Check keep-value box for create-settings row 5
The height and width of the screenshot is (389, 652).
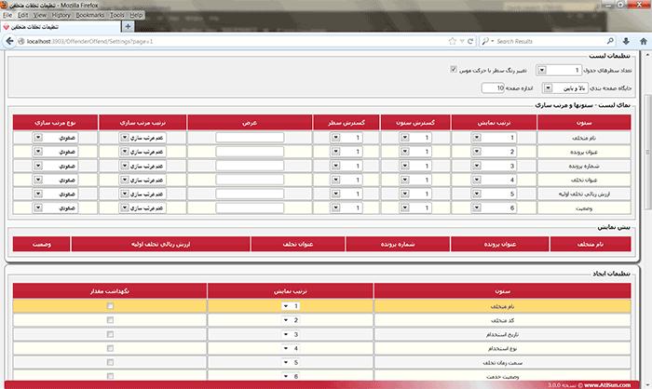click(110, 362)
